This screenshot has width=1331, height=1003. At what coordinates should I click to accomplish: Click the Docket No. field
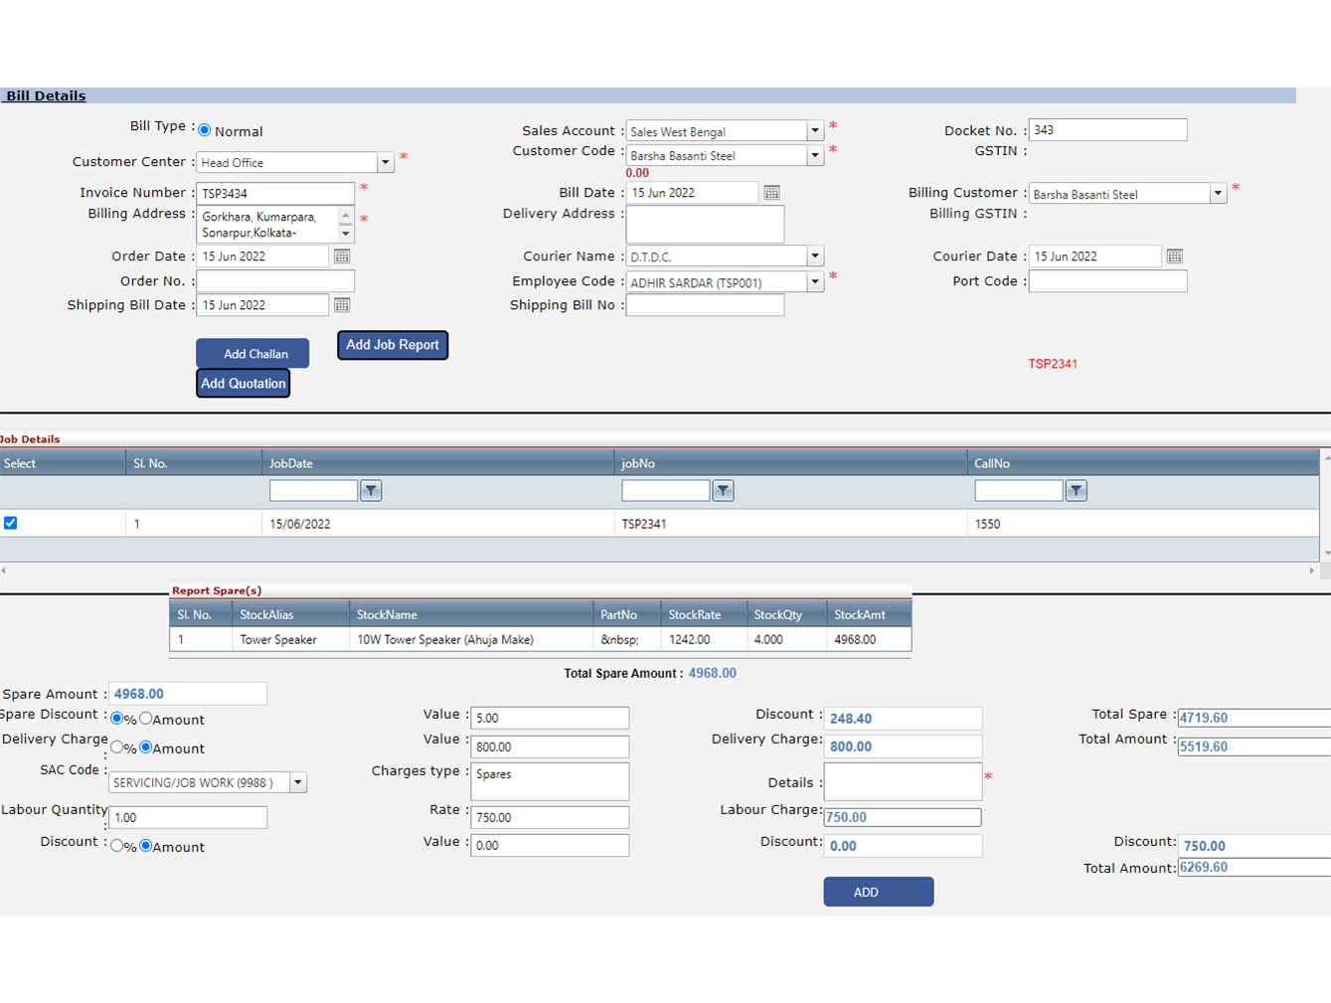pyautogui.click(x=1107, y=130)
